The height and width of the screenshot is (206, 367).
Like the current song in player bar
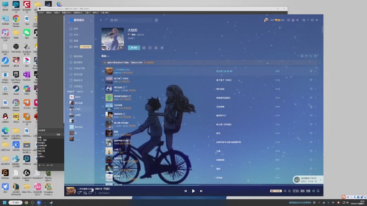click(x=79, y=193)
